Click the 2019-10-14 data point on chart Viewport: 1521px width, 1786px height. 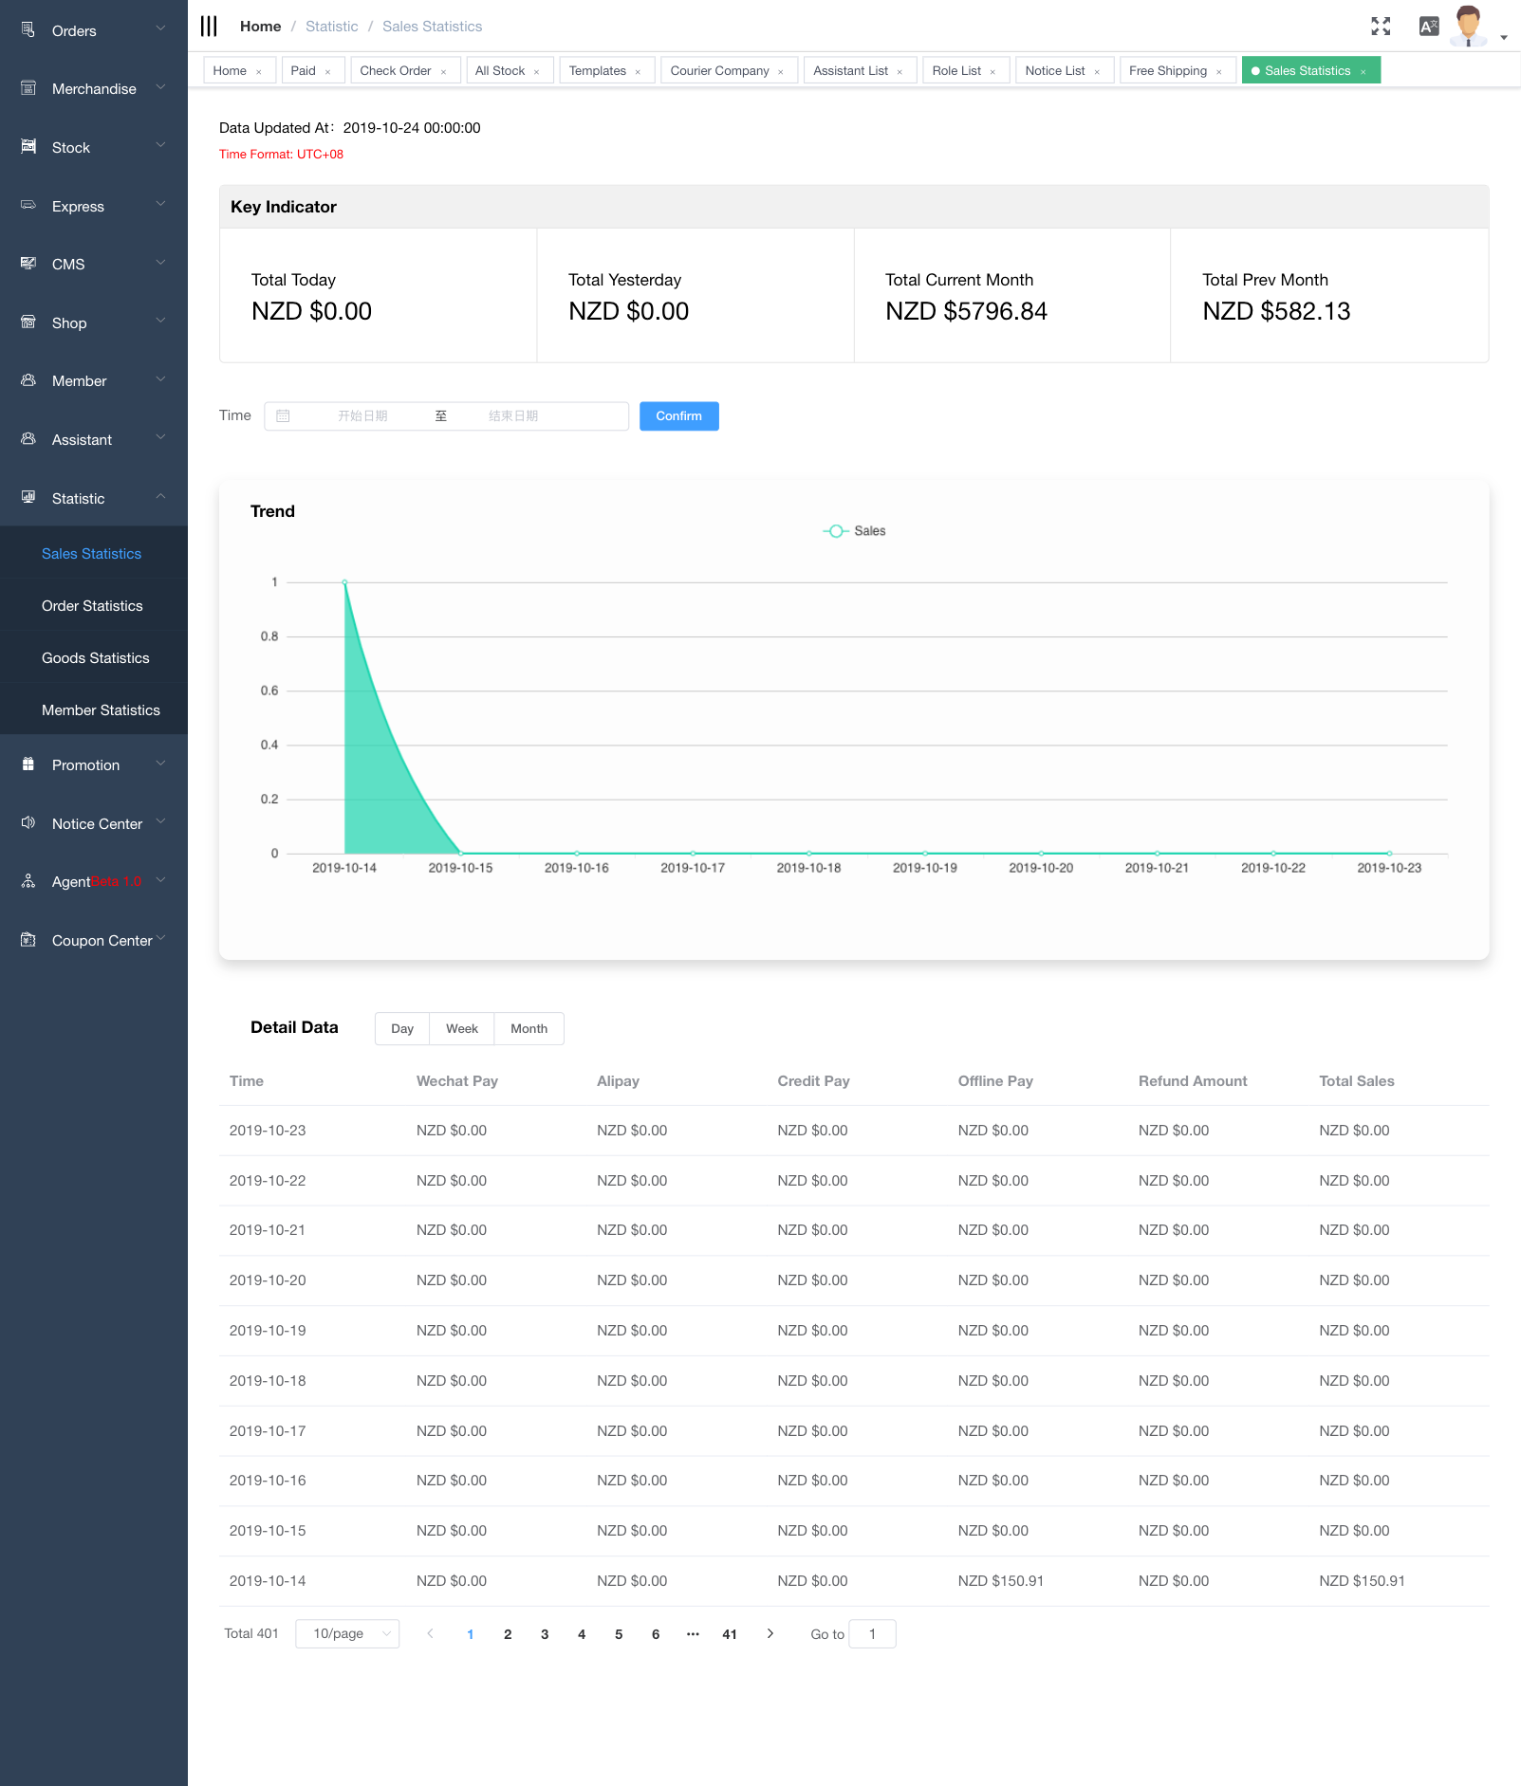[x=344, y=582]
